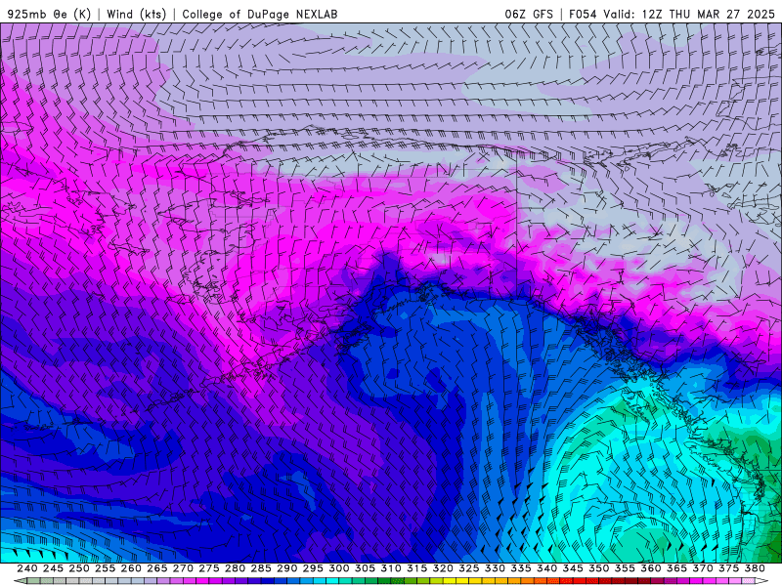Click the 270 color scale label
This screenshot has width=782, height=586.
(x=183, y=568)
